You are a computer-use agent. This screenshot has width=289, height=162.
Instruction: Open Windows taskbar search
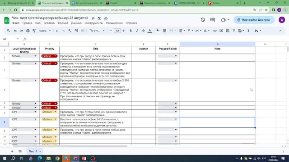pos(13,158)
